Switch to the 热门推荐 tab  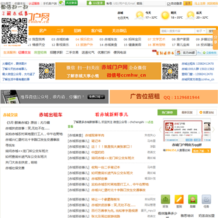[167, 113]
